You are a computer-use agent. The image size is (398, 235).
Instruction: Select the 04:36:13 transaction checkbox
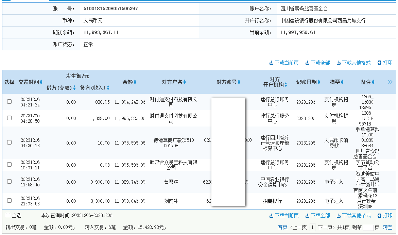point(10,142)
